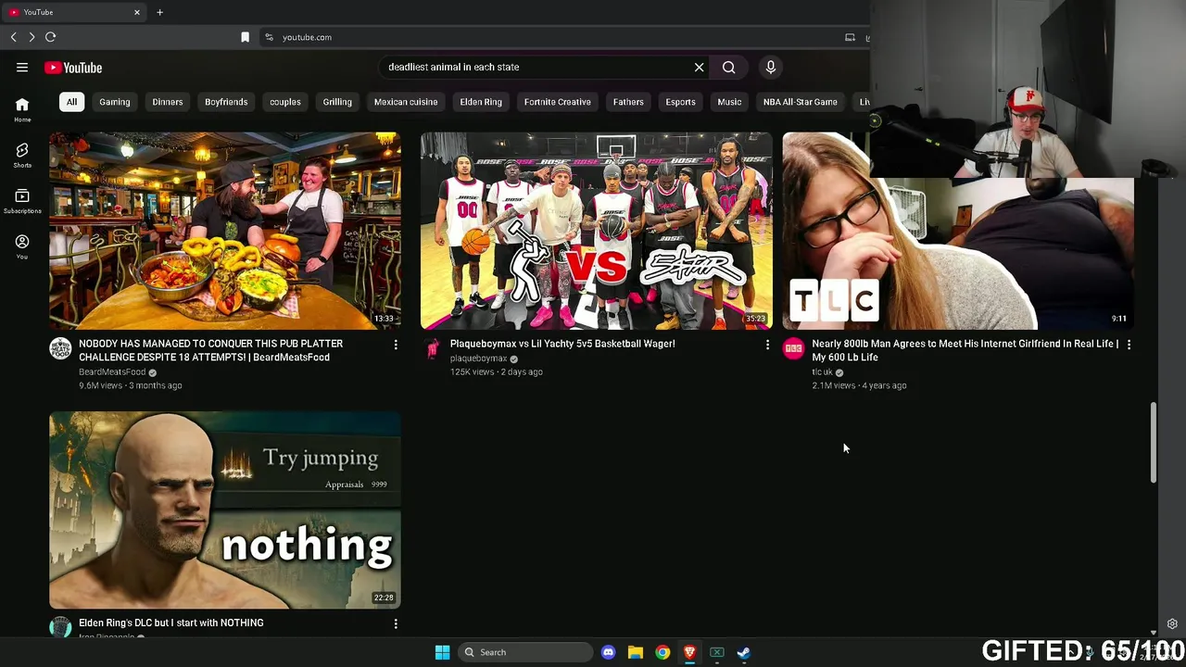Open the TLC 600 Lb Life thumbnail
1186x667 pixels.
(958, 231)
